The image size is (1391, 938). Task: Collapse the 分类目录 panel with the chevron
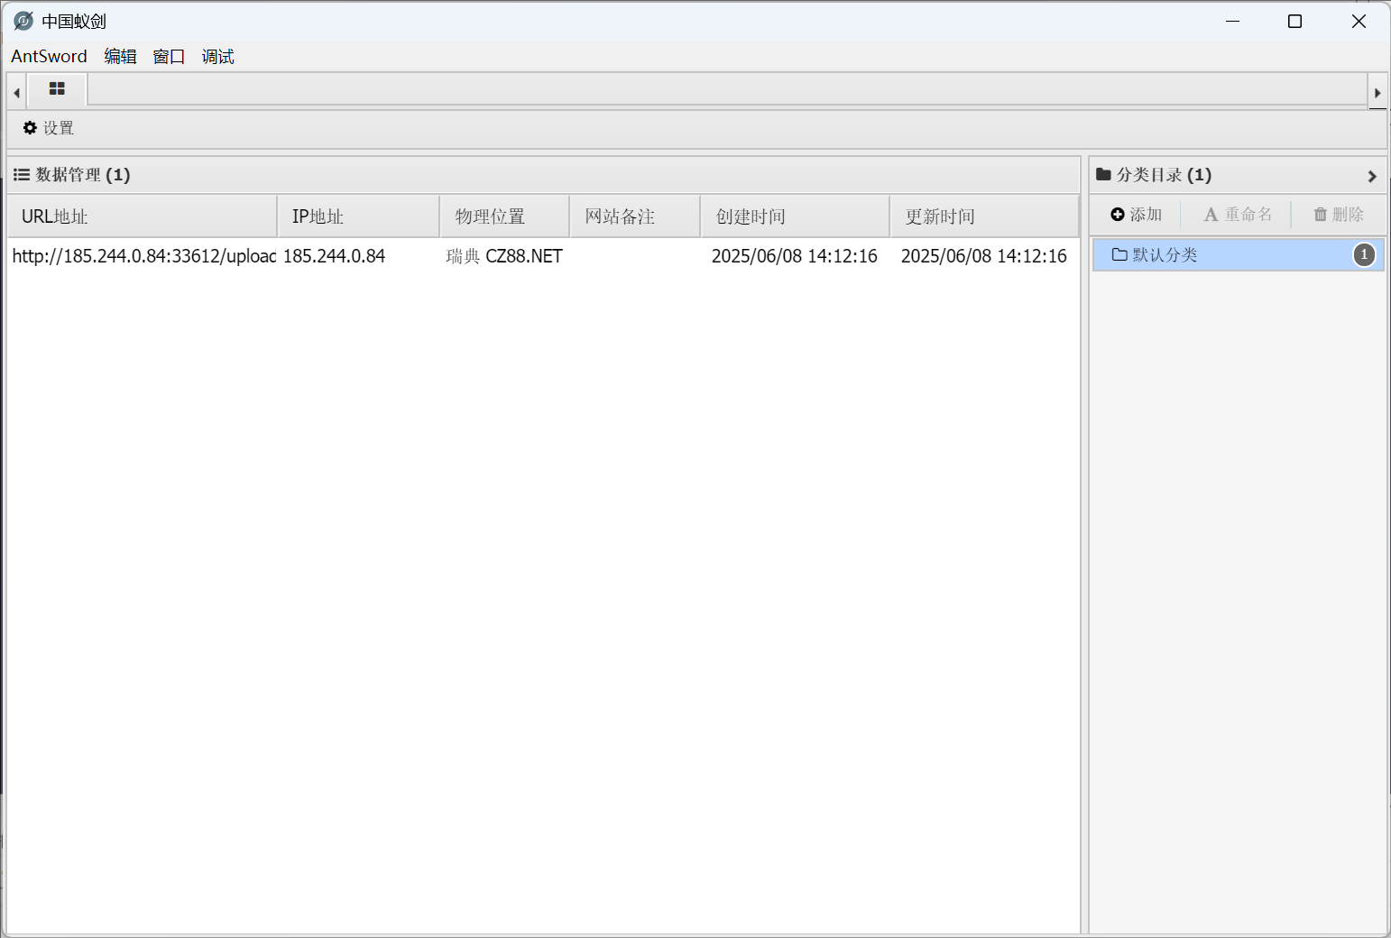(x=1372, y=177)
